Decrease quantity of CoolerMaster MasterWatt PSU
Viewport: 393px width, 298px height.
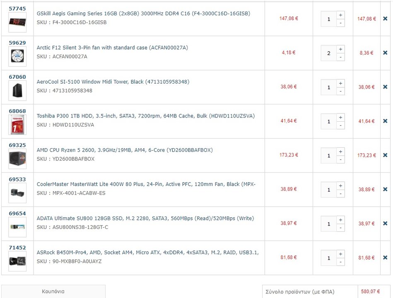[340, 194]
